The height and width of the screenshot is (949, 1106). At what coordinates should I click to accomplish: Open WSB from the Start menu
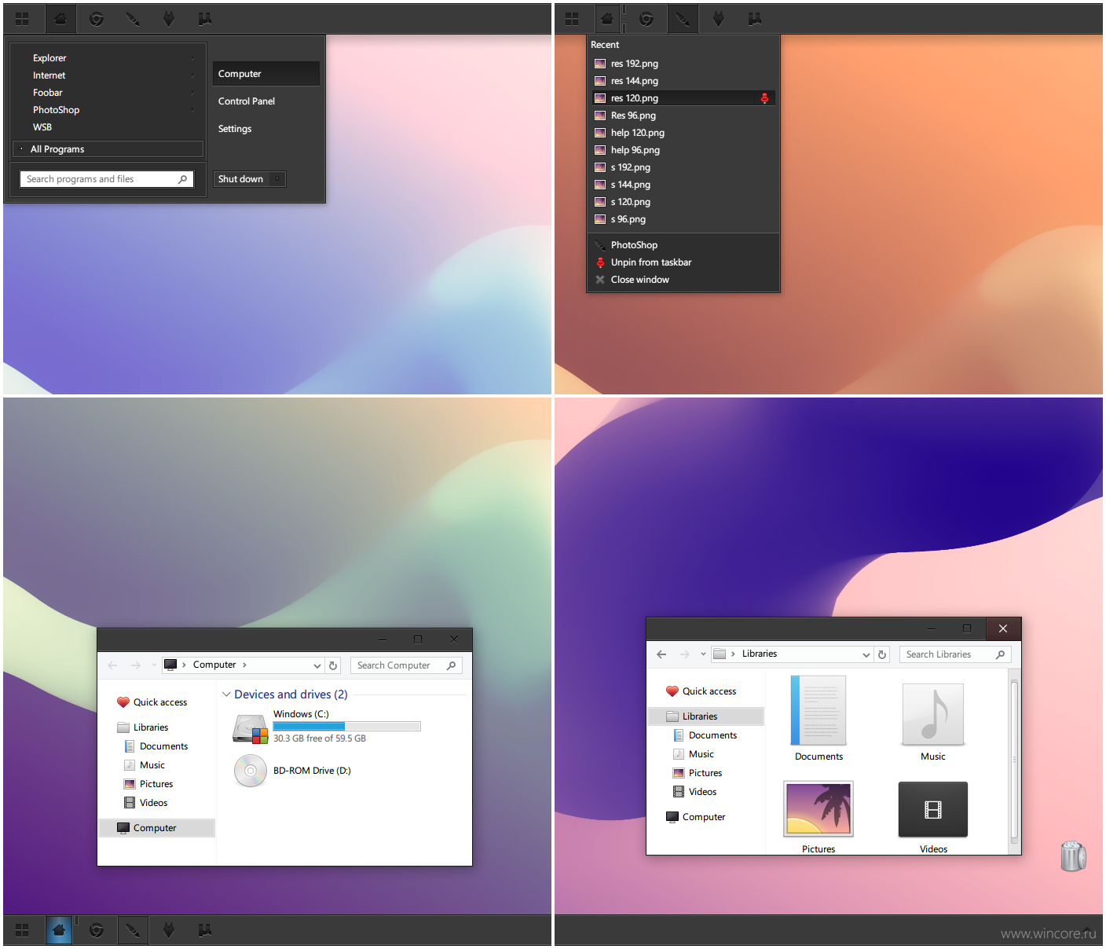[42, 127]
